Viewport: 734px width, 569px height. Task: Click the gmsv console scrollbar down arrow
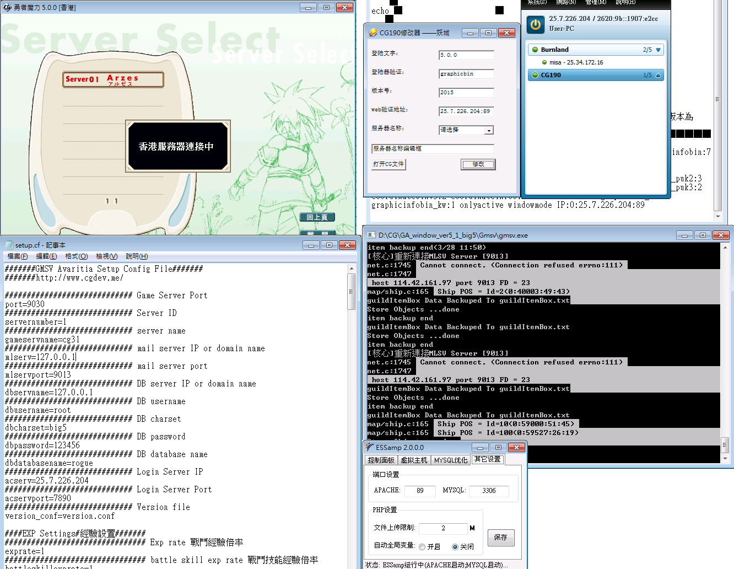[725, 458]
